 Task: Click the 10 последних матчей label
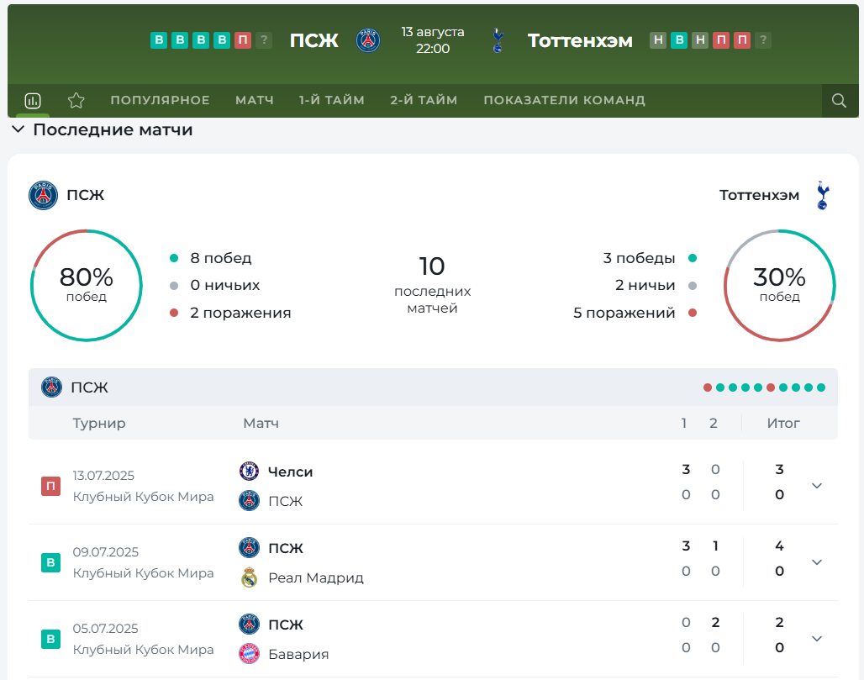pyautogui.click(x=433, y=285)
